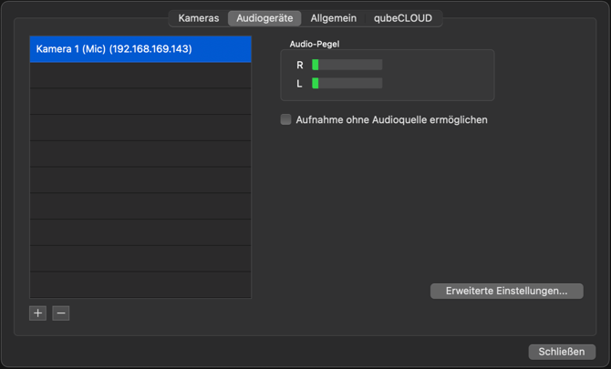The image size is (611, 369).
Task: Click the last empty row in device list
Action: pos(140,284)
